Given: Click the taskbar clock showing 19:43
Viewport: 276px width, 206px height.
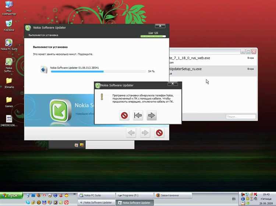Looking at the screenshot, I should click(266, 194).
